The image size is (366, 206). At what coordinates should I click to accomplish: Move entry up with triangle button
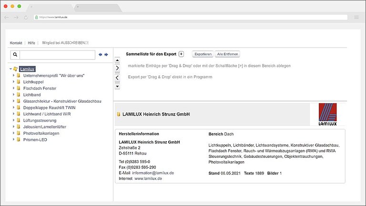(x=117, y=60)
